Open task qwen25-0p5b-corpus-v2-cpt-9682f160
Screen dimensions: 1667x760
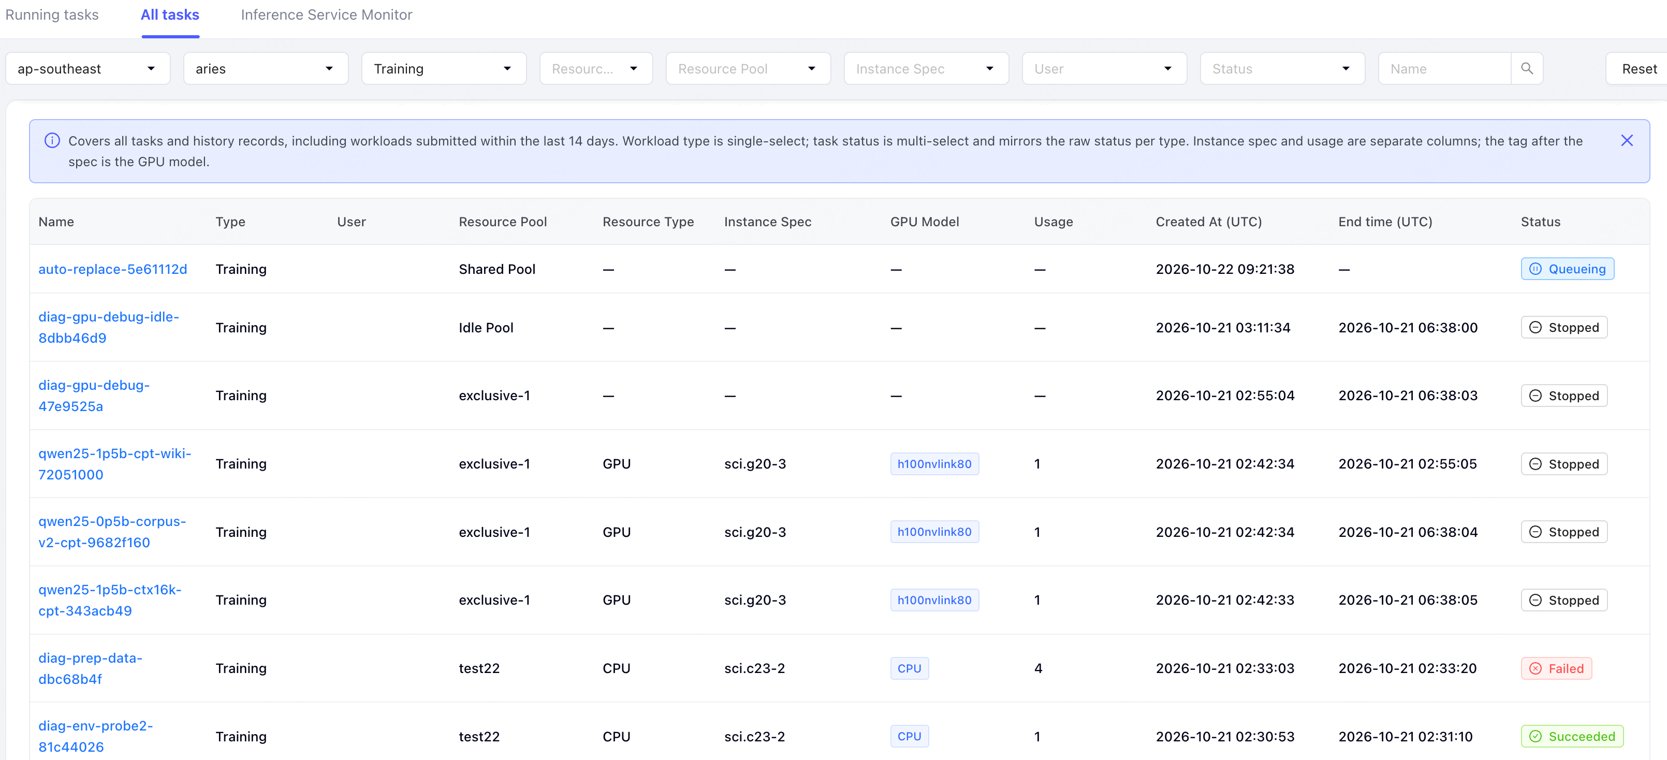click(x=112, y=532)
